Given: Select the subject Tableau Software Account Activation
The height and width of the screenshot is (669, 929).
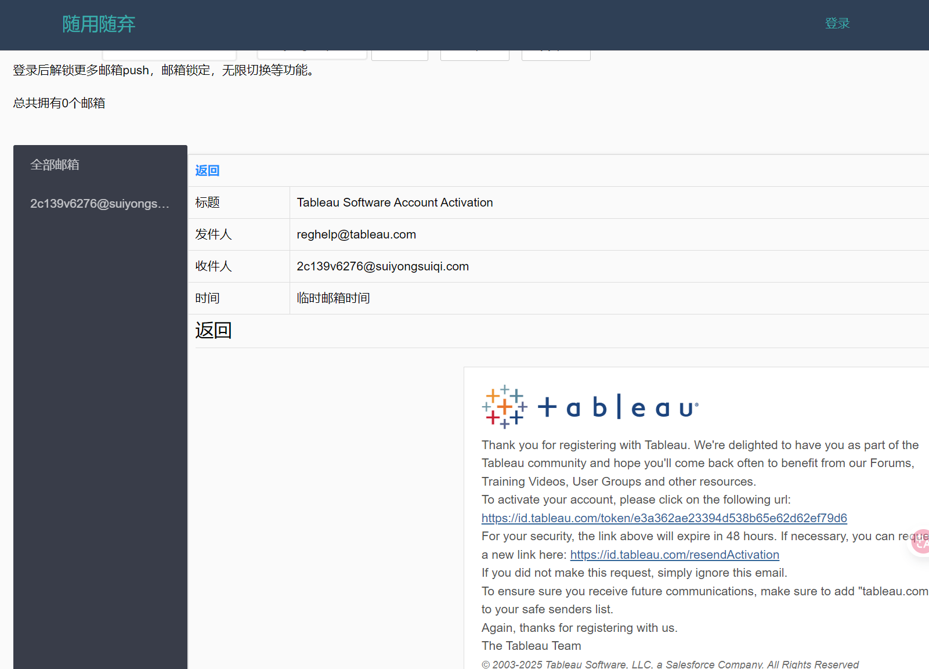Looking at the screenshot, I should pyautogui.click(x=395, y=202).
